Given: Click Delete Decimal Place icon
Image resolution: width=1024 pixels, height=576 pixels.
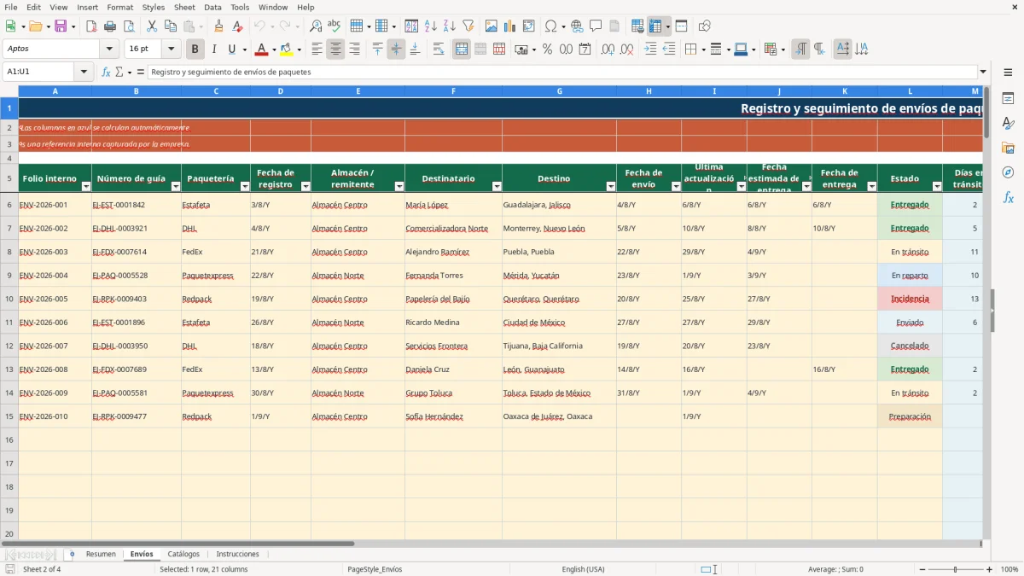Looking at the screenshot, I should point(627,49).
